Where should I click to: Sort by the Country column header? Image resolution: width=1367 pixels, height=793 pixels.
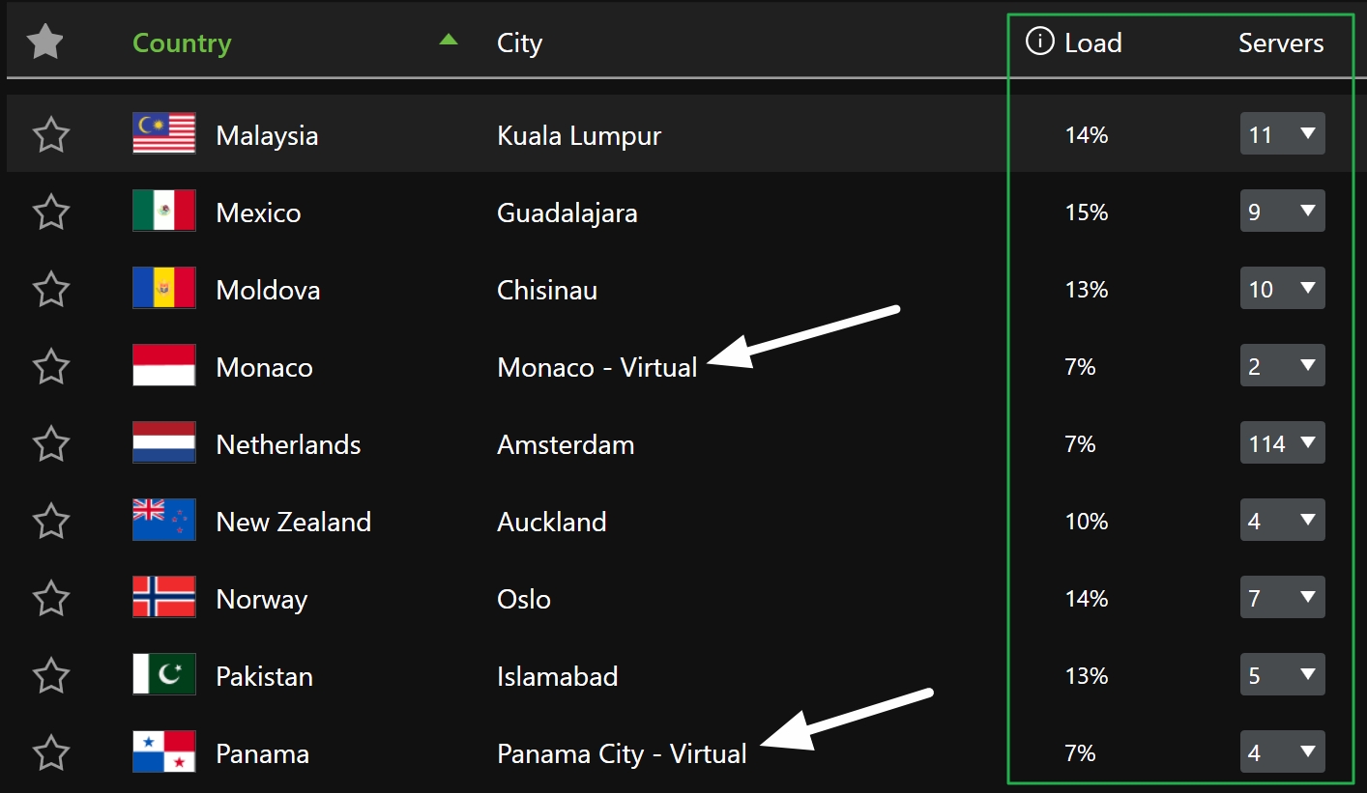point(182,43)
